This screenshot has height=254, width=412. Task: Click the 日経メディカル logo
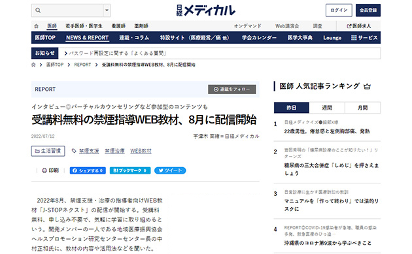206,10
